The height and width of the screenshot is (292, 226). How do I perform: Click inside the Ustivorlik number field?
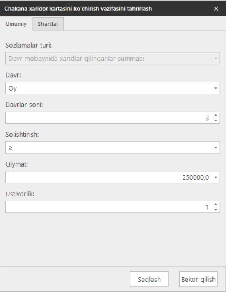coord(109,207)
